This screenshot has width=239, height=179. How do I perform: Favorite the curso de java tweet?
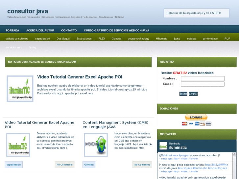tap(194, 171)
